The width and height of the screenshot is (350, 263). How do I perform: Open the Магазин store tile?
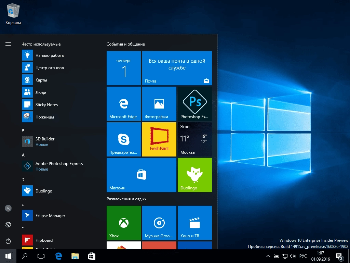(x=142, y=175)
